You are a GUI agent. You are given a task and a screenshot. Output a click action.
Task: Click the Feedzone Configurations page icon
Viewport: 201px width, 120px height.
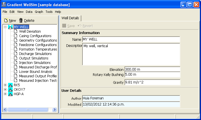coord(15,45)
